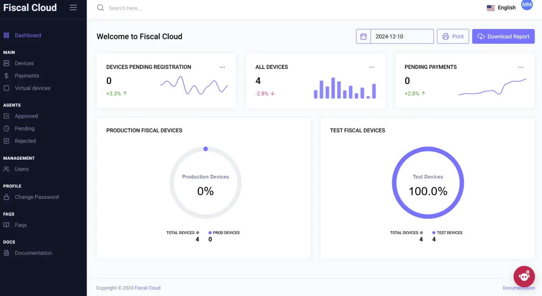Screen dimensions: 542x296
Task: Toggle the sidebar hamburger menu
Action: click(73, 8)
